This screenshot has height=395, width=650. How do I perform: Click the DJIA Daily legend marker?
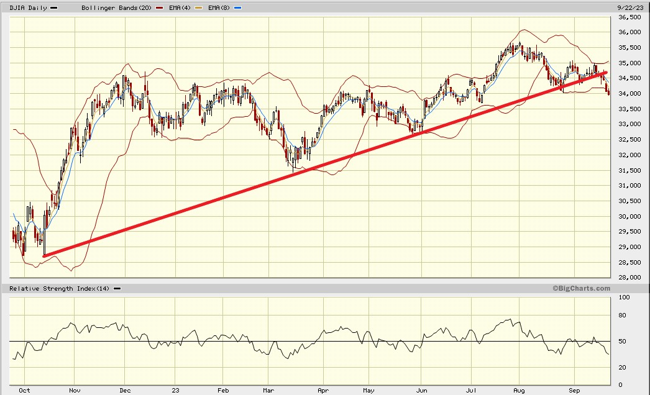tap(53, 8)
